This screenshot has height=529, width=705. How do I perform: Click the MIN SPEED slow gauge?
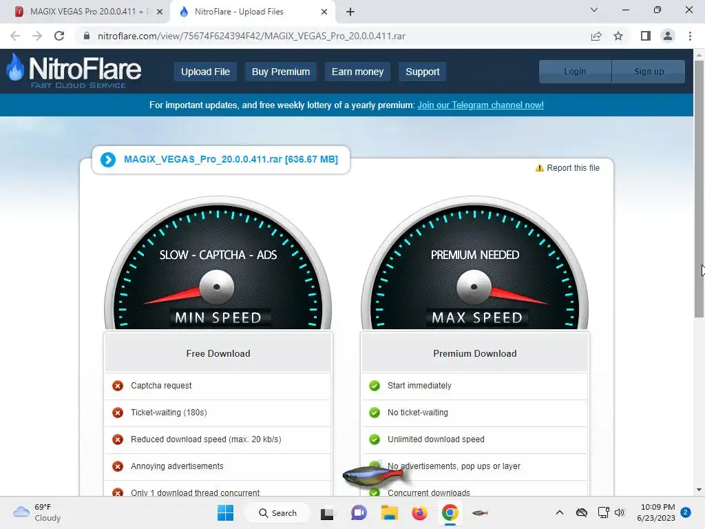tap(218, 264)
